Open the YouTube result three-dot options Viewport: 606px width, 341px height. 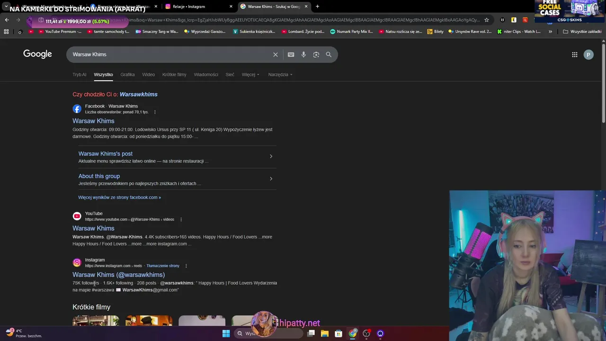[x=181, y=219]
